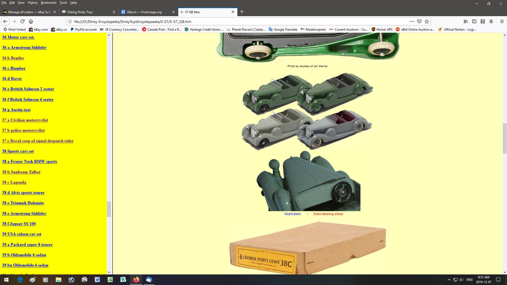This screenshot has height=285, width=507.
Task: Close the 0 - 57 GB htm tab
Action: coord(233,12)
